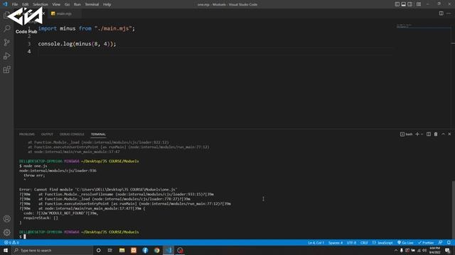The height and width of the screenshot is (255, 455).
Task: Click the 'Cannot find module' error text
Action: (x=98, y=190)
